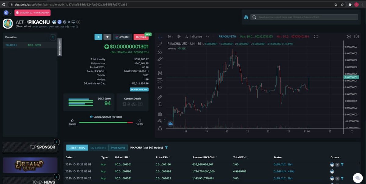Screen dimensions: 366x184
Task: Open the Indicators menu
Action: pos(194,37)
